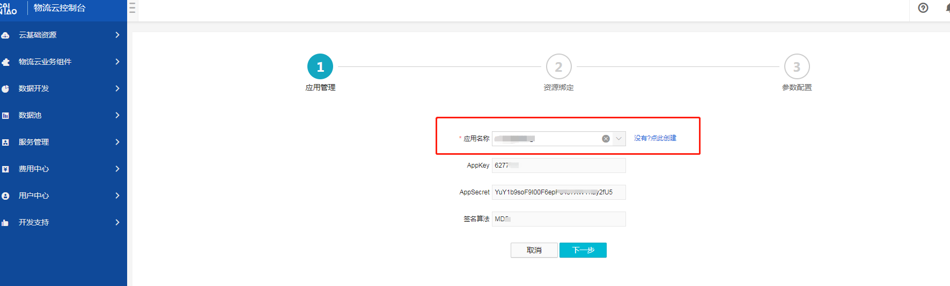
Task: Open the 服务管理 menu item
Action: (34, 142)
